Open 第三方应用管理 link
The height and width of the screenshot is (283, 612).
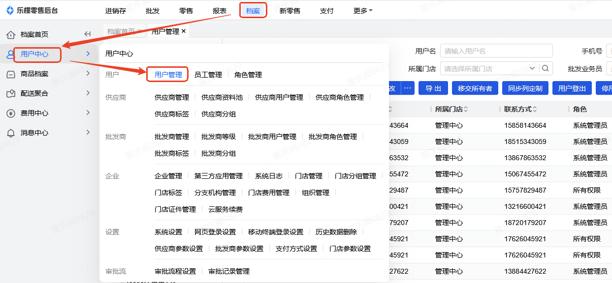(x=219, y=176)
